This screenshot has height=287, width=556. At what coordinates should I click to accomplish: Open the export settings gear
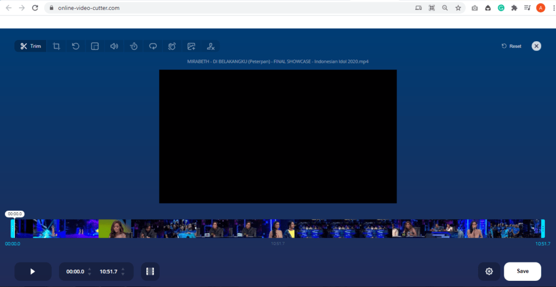click(489, 271)
